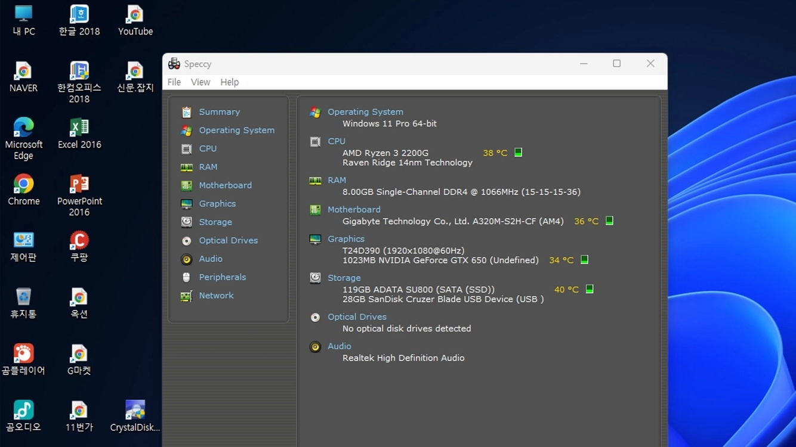
Task: Select the Chrome desktop icon
Action: [23, 190]
